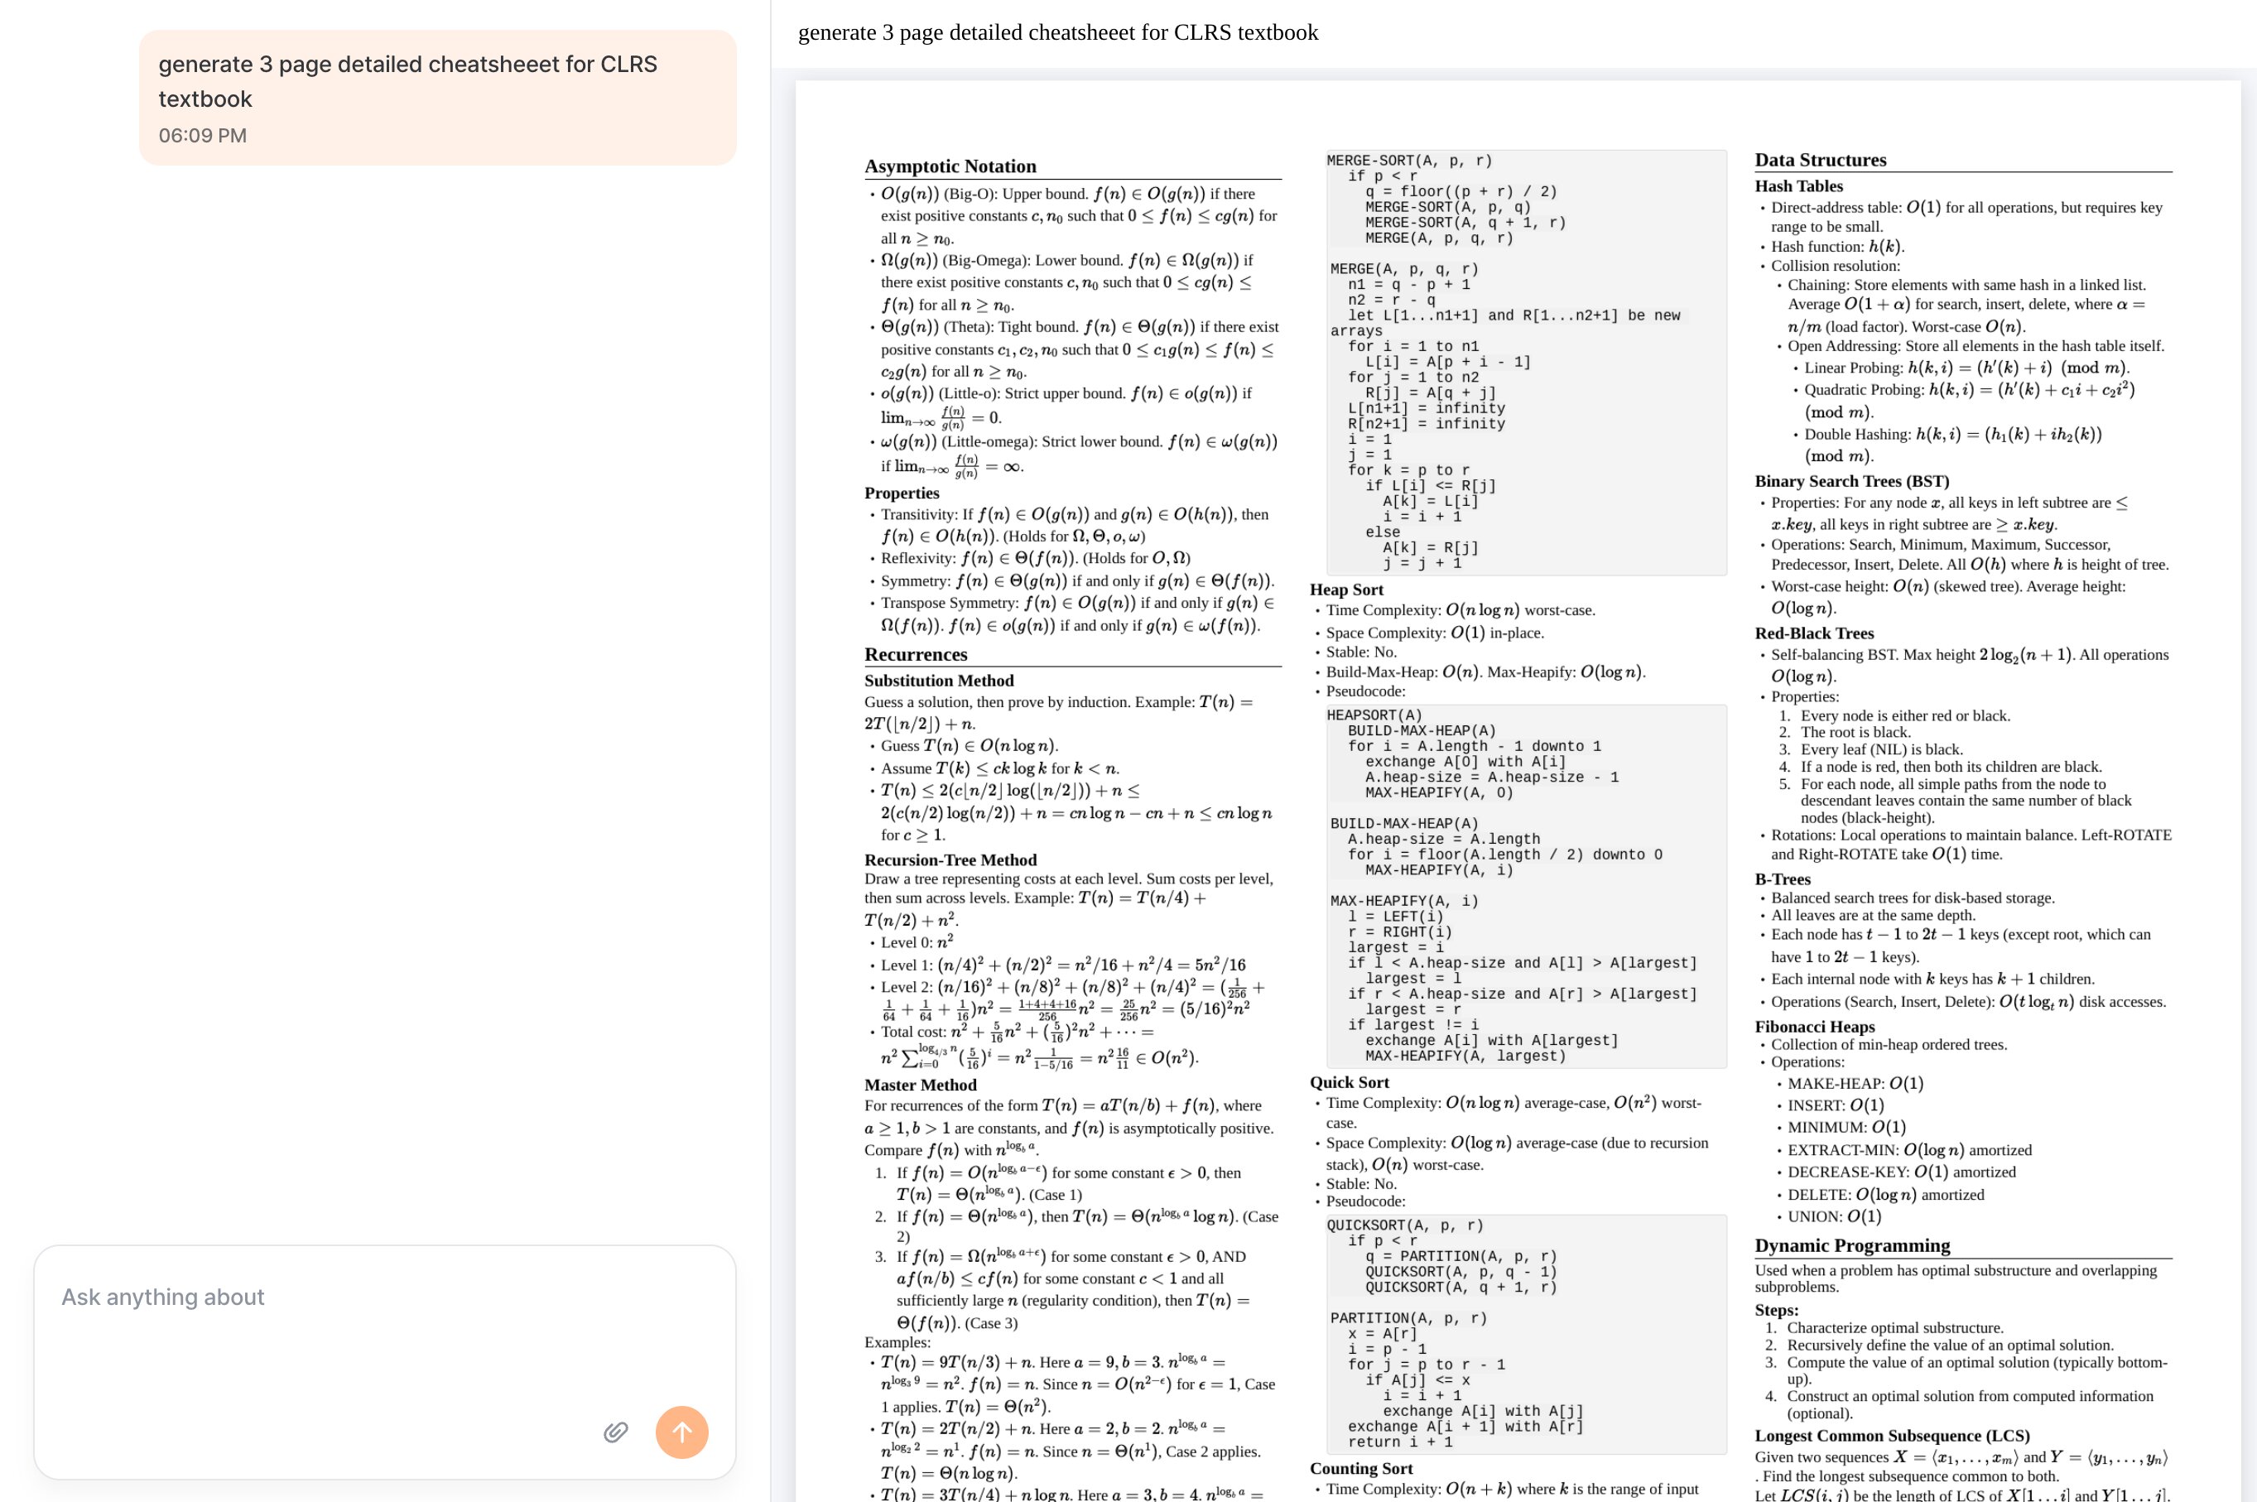Click the 'Dynamic Programming' heading
Viewport: 2257px width, 1502px height.
(1853, 1245)
